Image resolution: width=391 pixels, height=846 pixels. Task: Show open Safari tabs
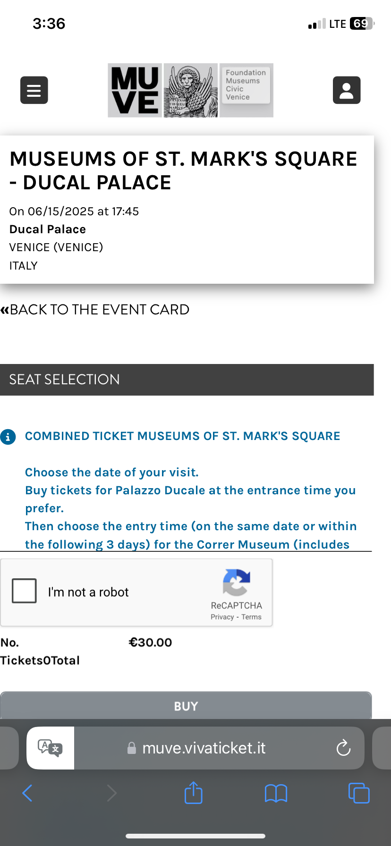pyautogui.click(x=359, y=793)
